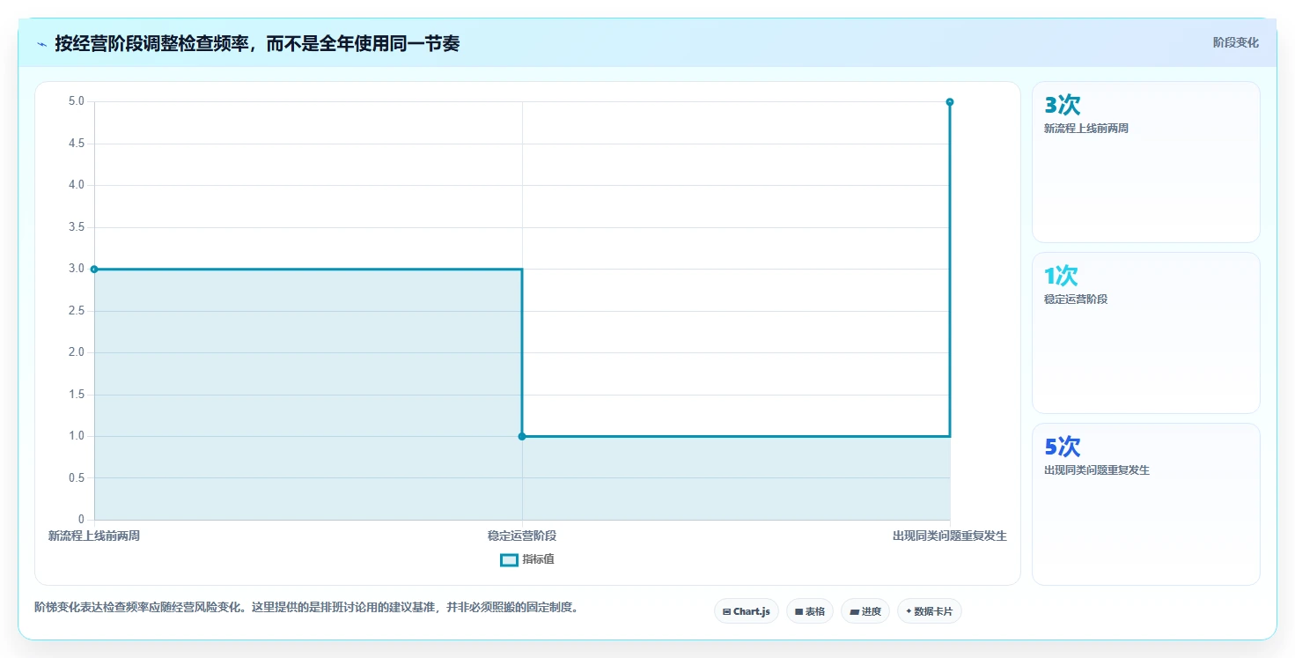The width and height of the screenshot is (1295, 658).
Task: Click the 新流程上线前两周 x-axis label
Action: tap(94, 536)
